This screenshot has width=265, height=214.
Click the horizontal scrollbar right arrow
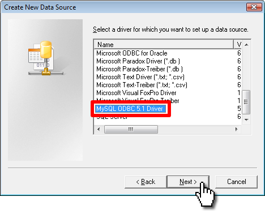pos(237,129)
